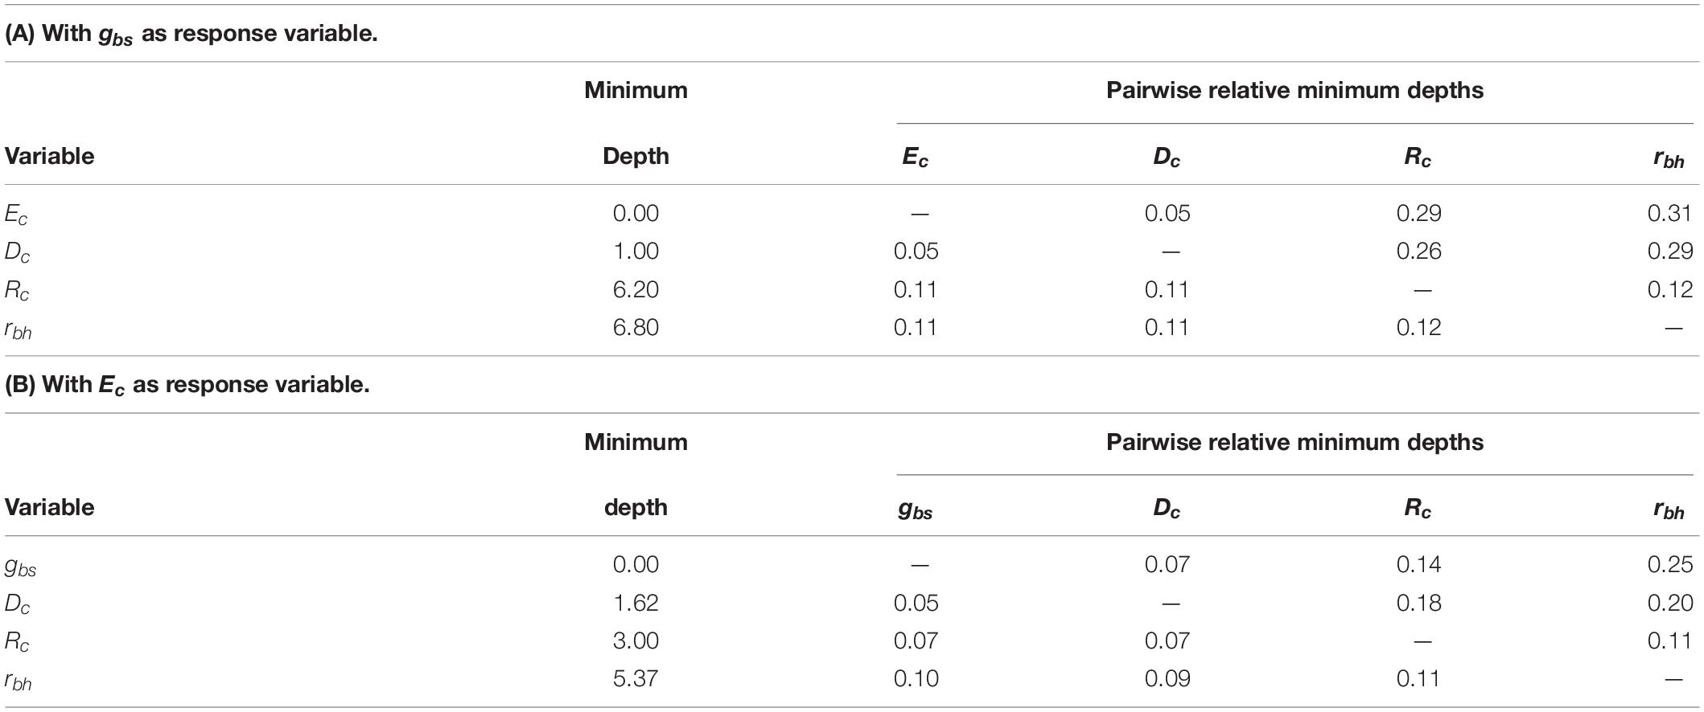Click the gbs row label in table B
Screen dimensions: 1704x712
tap(21, 567)
